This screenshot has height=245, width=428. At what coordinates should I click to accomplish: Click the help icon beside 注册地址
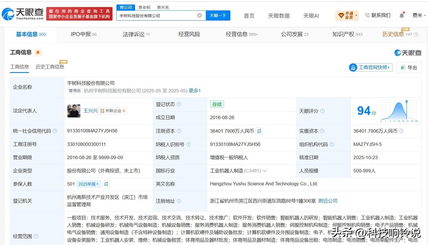(x=179, y=201)
